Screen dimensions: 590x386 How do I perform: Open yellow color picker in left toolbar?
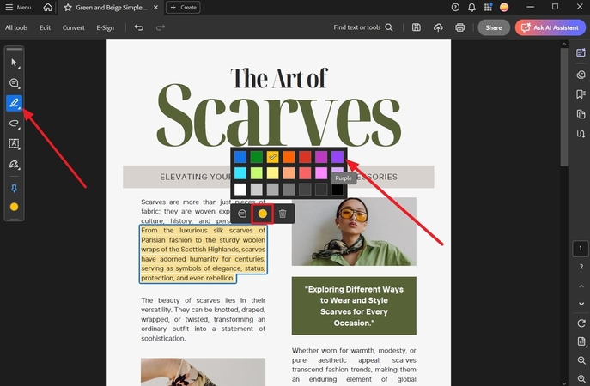click(x=14, y=207)
